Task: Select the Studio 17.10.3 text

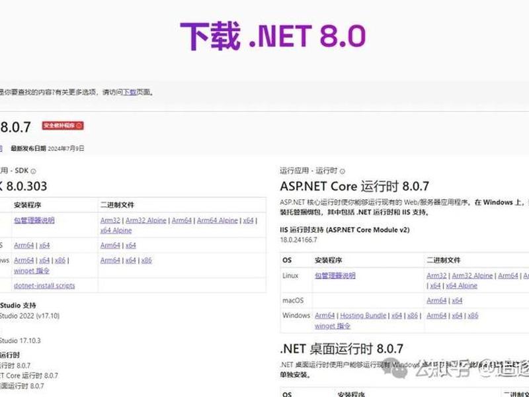Action: [20, 341]
